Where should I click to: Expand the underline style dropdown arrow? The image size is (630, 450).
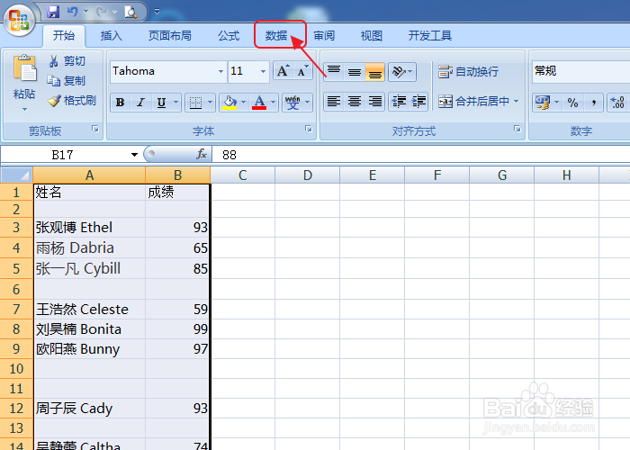[x=175, y=103]
